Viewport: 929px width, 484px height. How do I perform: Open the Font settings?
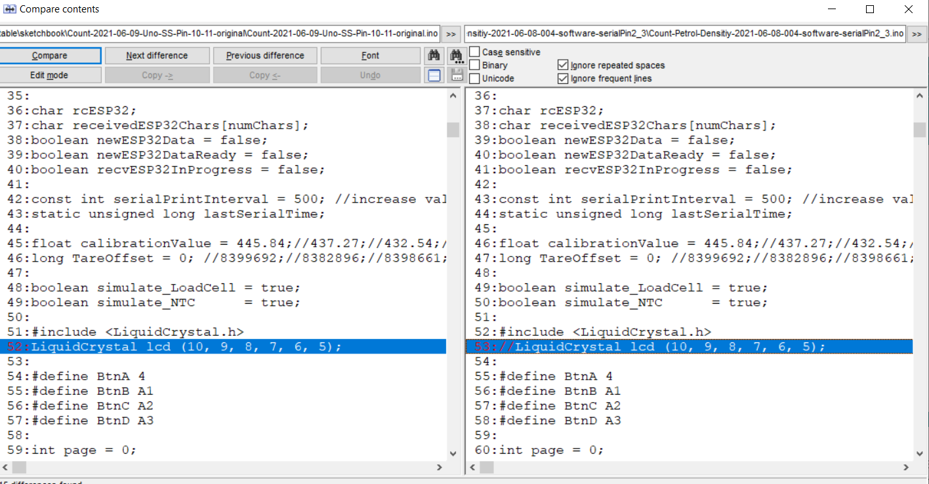370,55
